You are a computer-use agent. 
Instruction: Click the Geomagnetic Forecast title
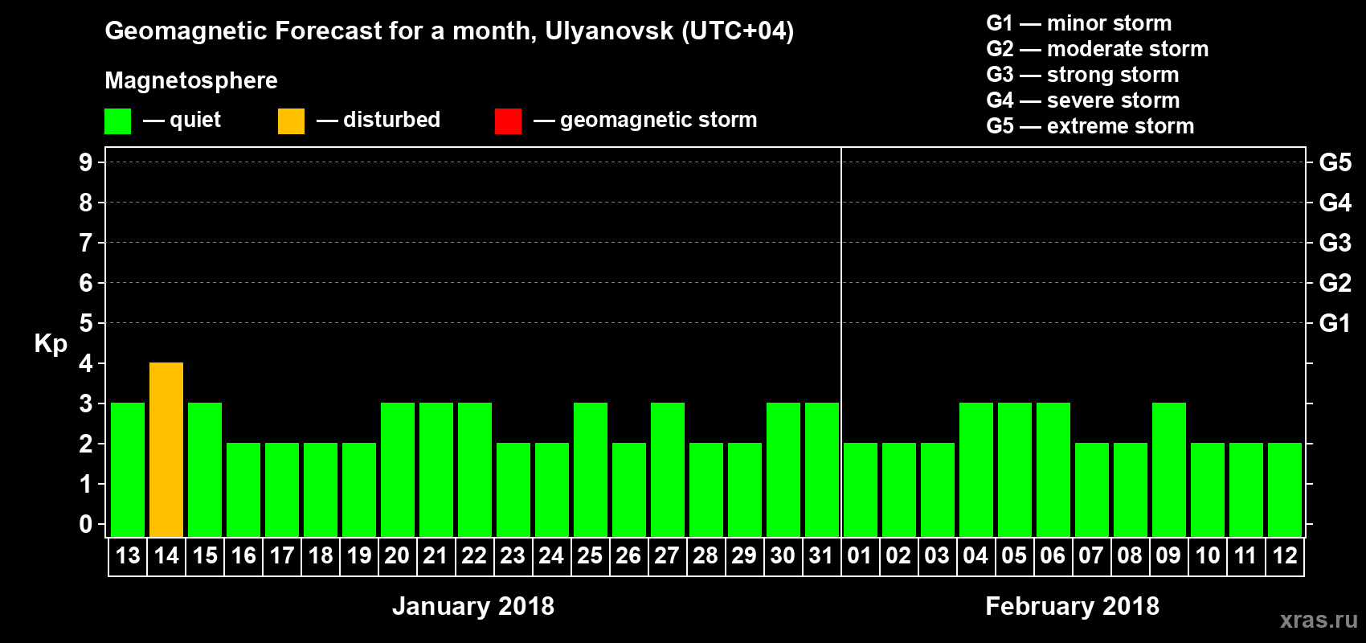click(449, 31)
